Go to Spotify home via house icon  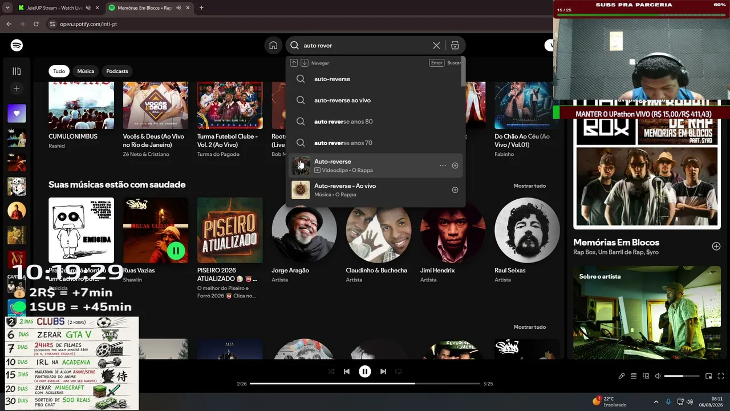coord(273,46)
